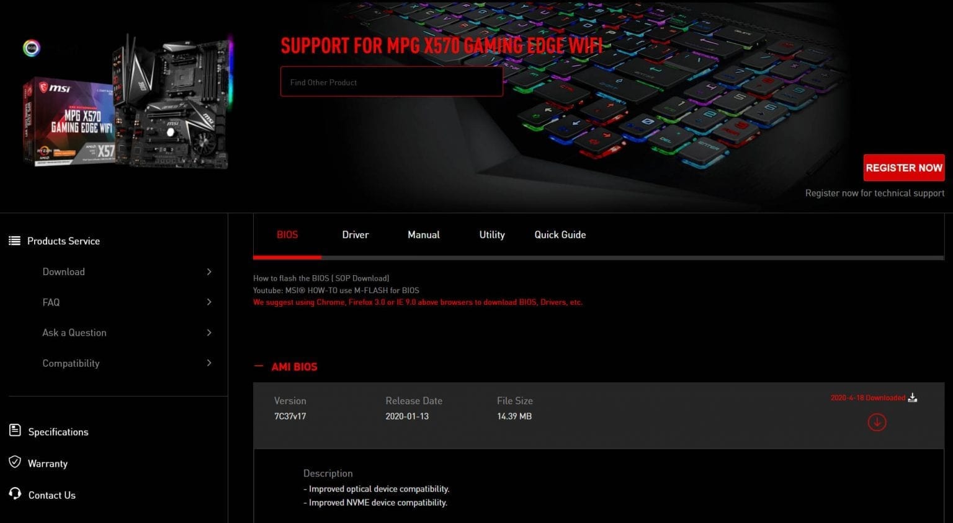Open the FAQ sidebar link

(x=51, y=302)
